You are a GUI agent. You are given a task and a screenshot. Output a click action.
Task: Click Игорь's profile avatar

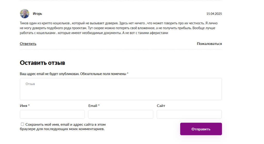point(24,14)
